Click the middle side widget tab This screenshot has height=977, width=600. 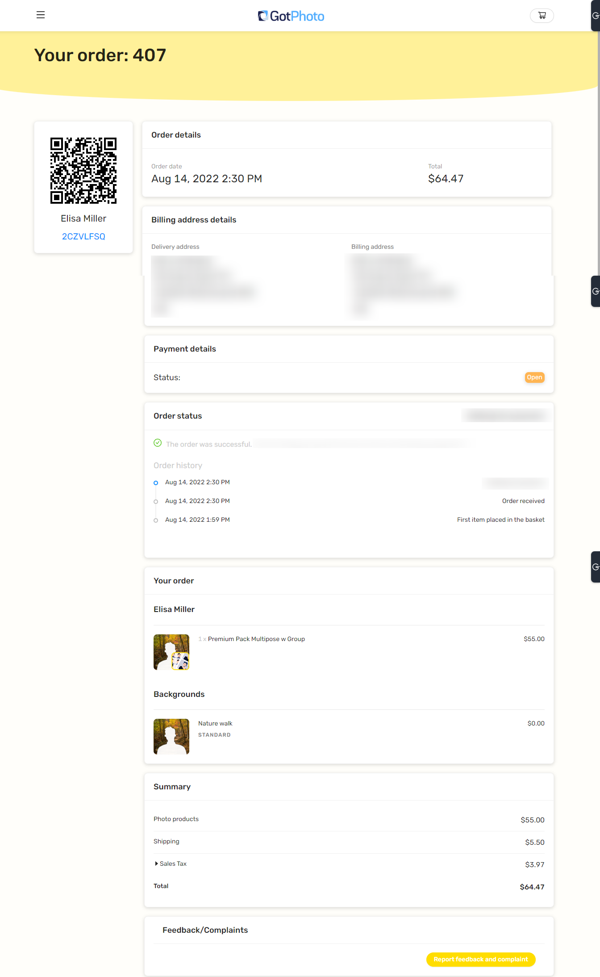pyautogui.click(x=595, y=291)
